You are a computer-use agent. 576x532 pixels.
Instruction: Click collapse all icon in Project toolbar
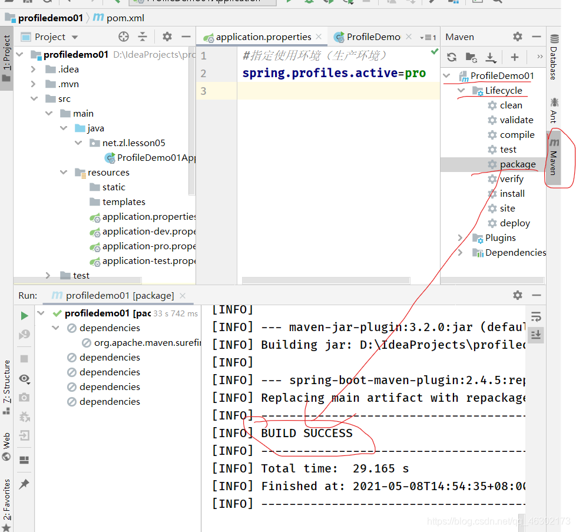pyautogui.click(x=143, y=37)
